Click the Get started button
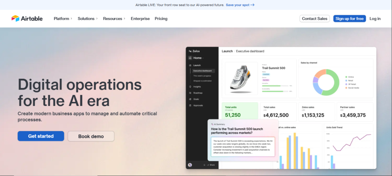The image size is (392, 176). (x=41, y=136)
